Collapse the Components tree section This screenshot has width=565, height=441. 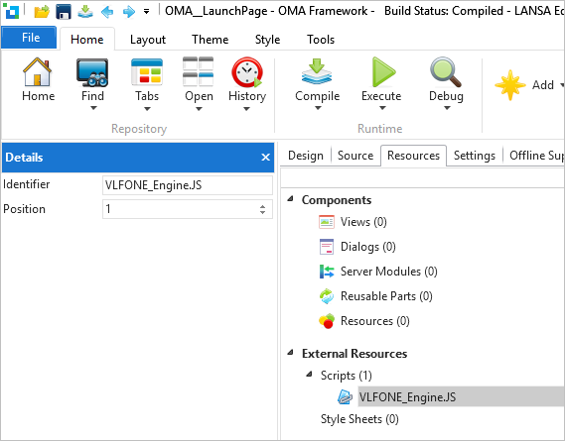click(x=290, y=199)
